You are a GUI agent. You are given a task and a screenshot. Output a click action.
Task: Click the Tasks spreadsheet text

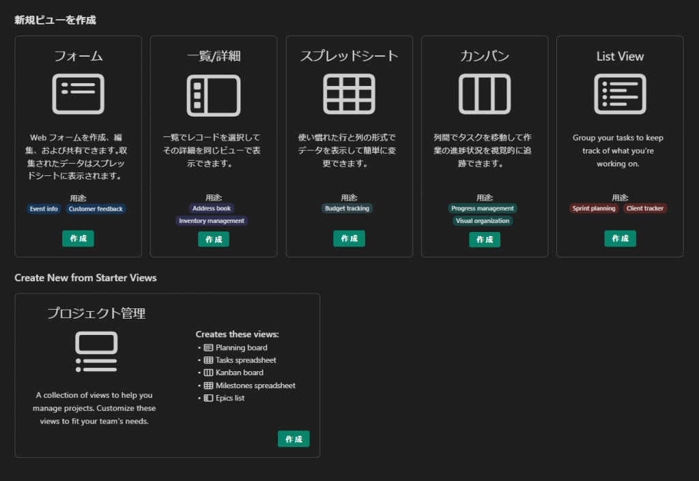tap(246, 360)
